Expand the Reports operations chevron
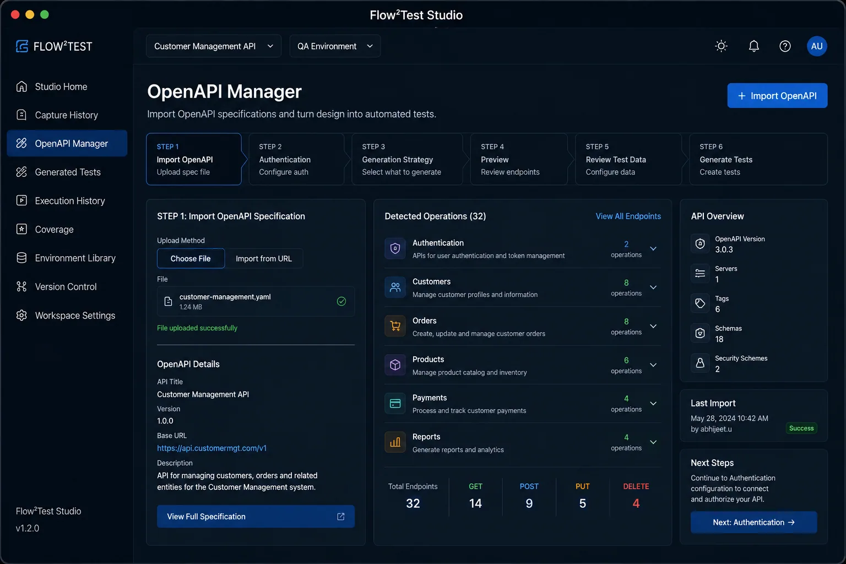Screen dimensions: 846x564 653,442
